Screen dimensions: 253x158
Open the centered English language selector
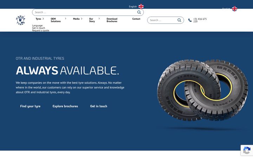click(x=136, y=6)
